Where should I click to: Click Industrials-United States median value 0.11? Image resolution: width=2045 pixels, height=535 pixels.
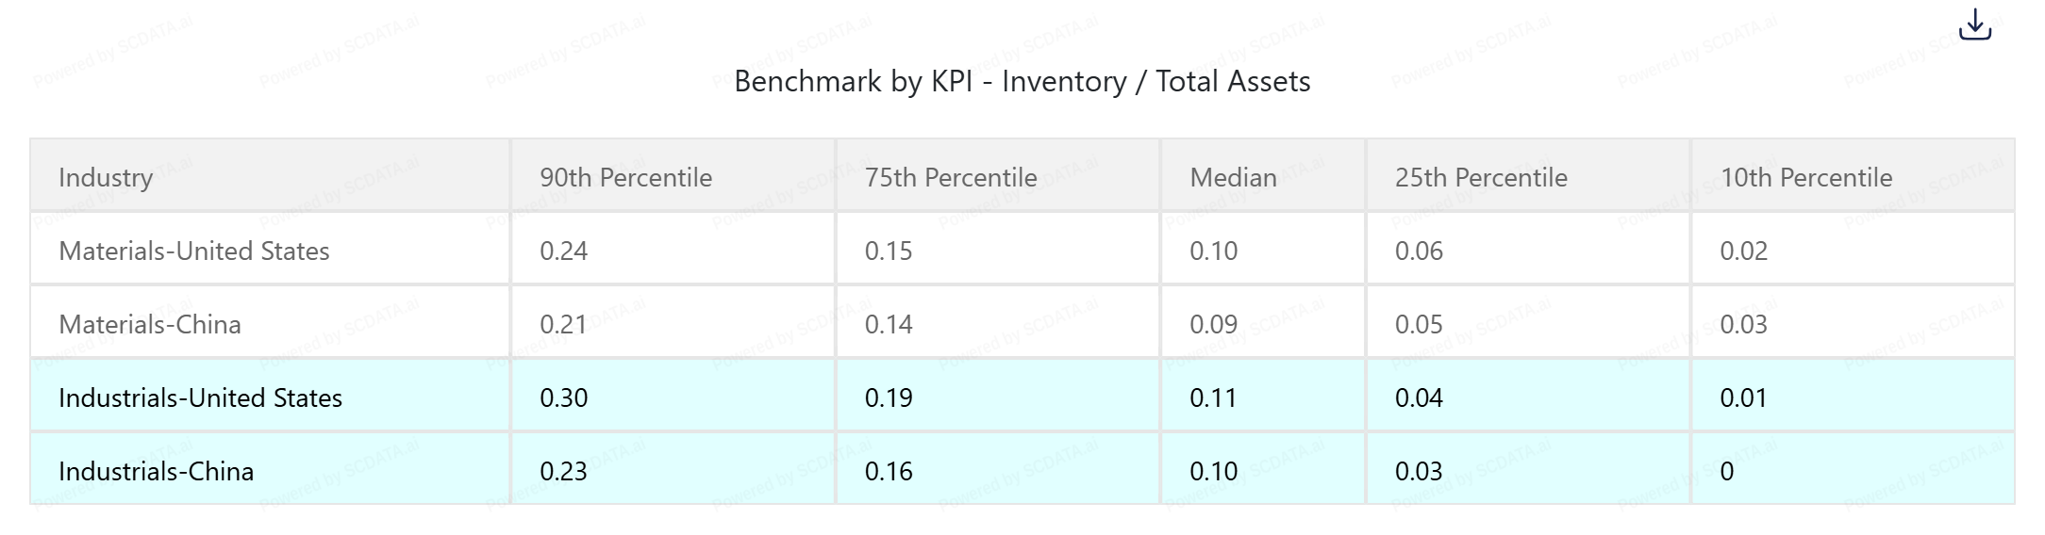click(1213, 397)
